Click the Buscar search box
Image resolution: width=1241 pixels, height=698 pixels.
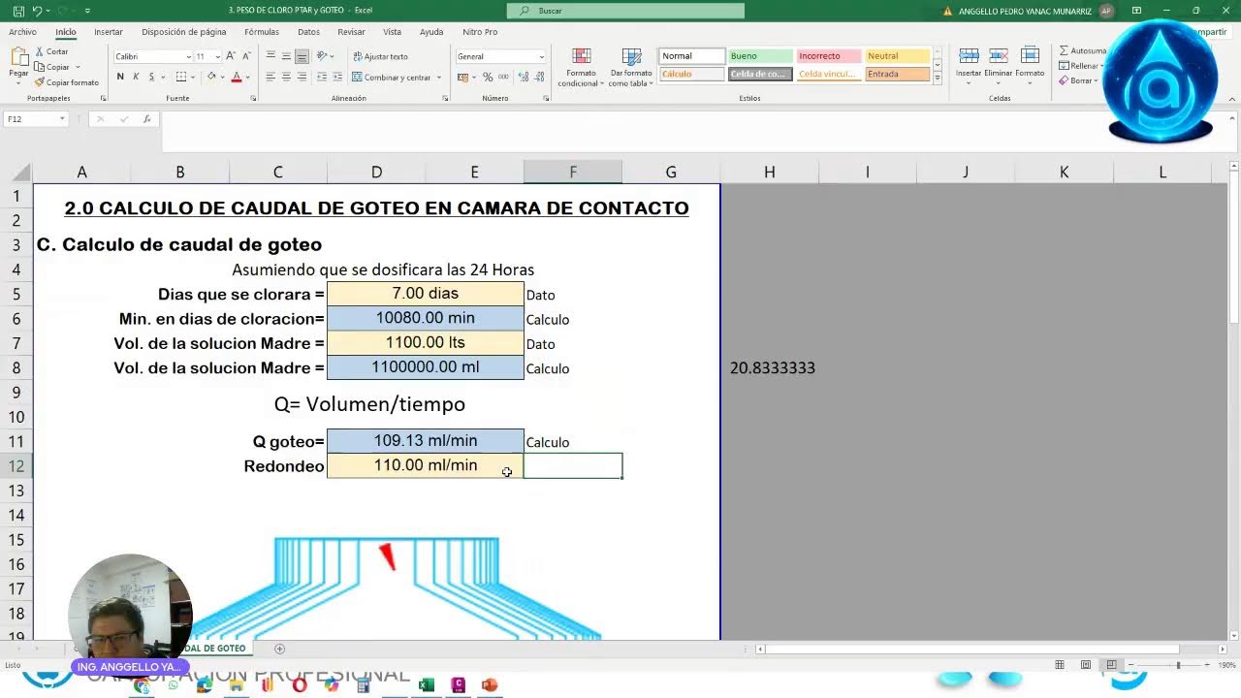pyautogui.click(x=626, y=11)
